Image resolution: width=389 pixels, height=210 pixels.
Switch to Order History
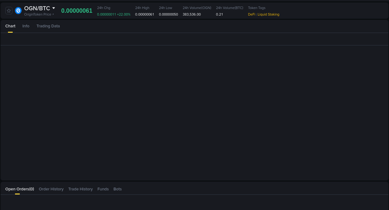pos(51,189)
